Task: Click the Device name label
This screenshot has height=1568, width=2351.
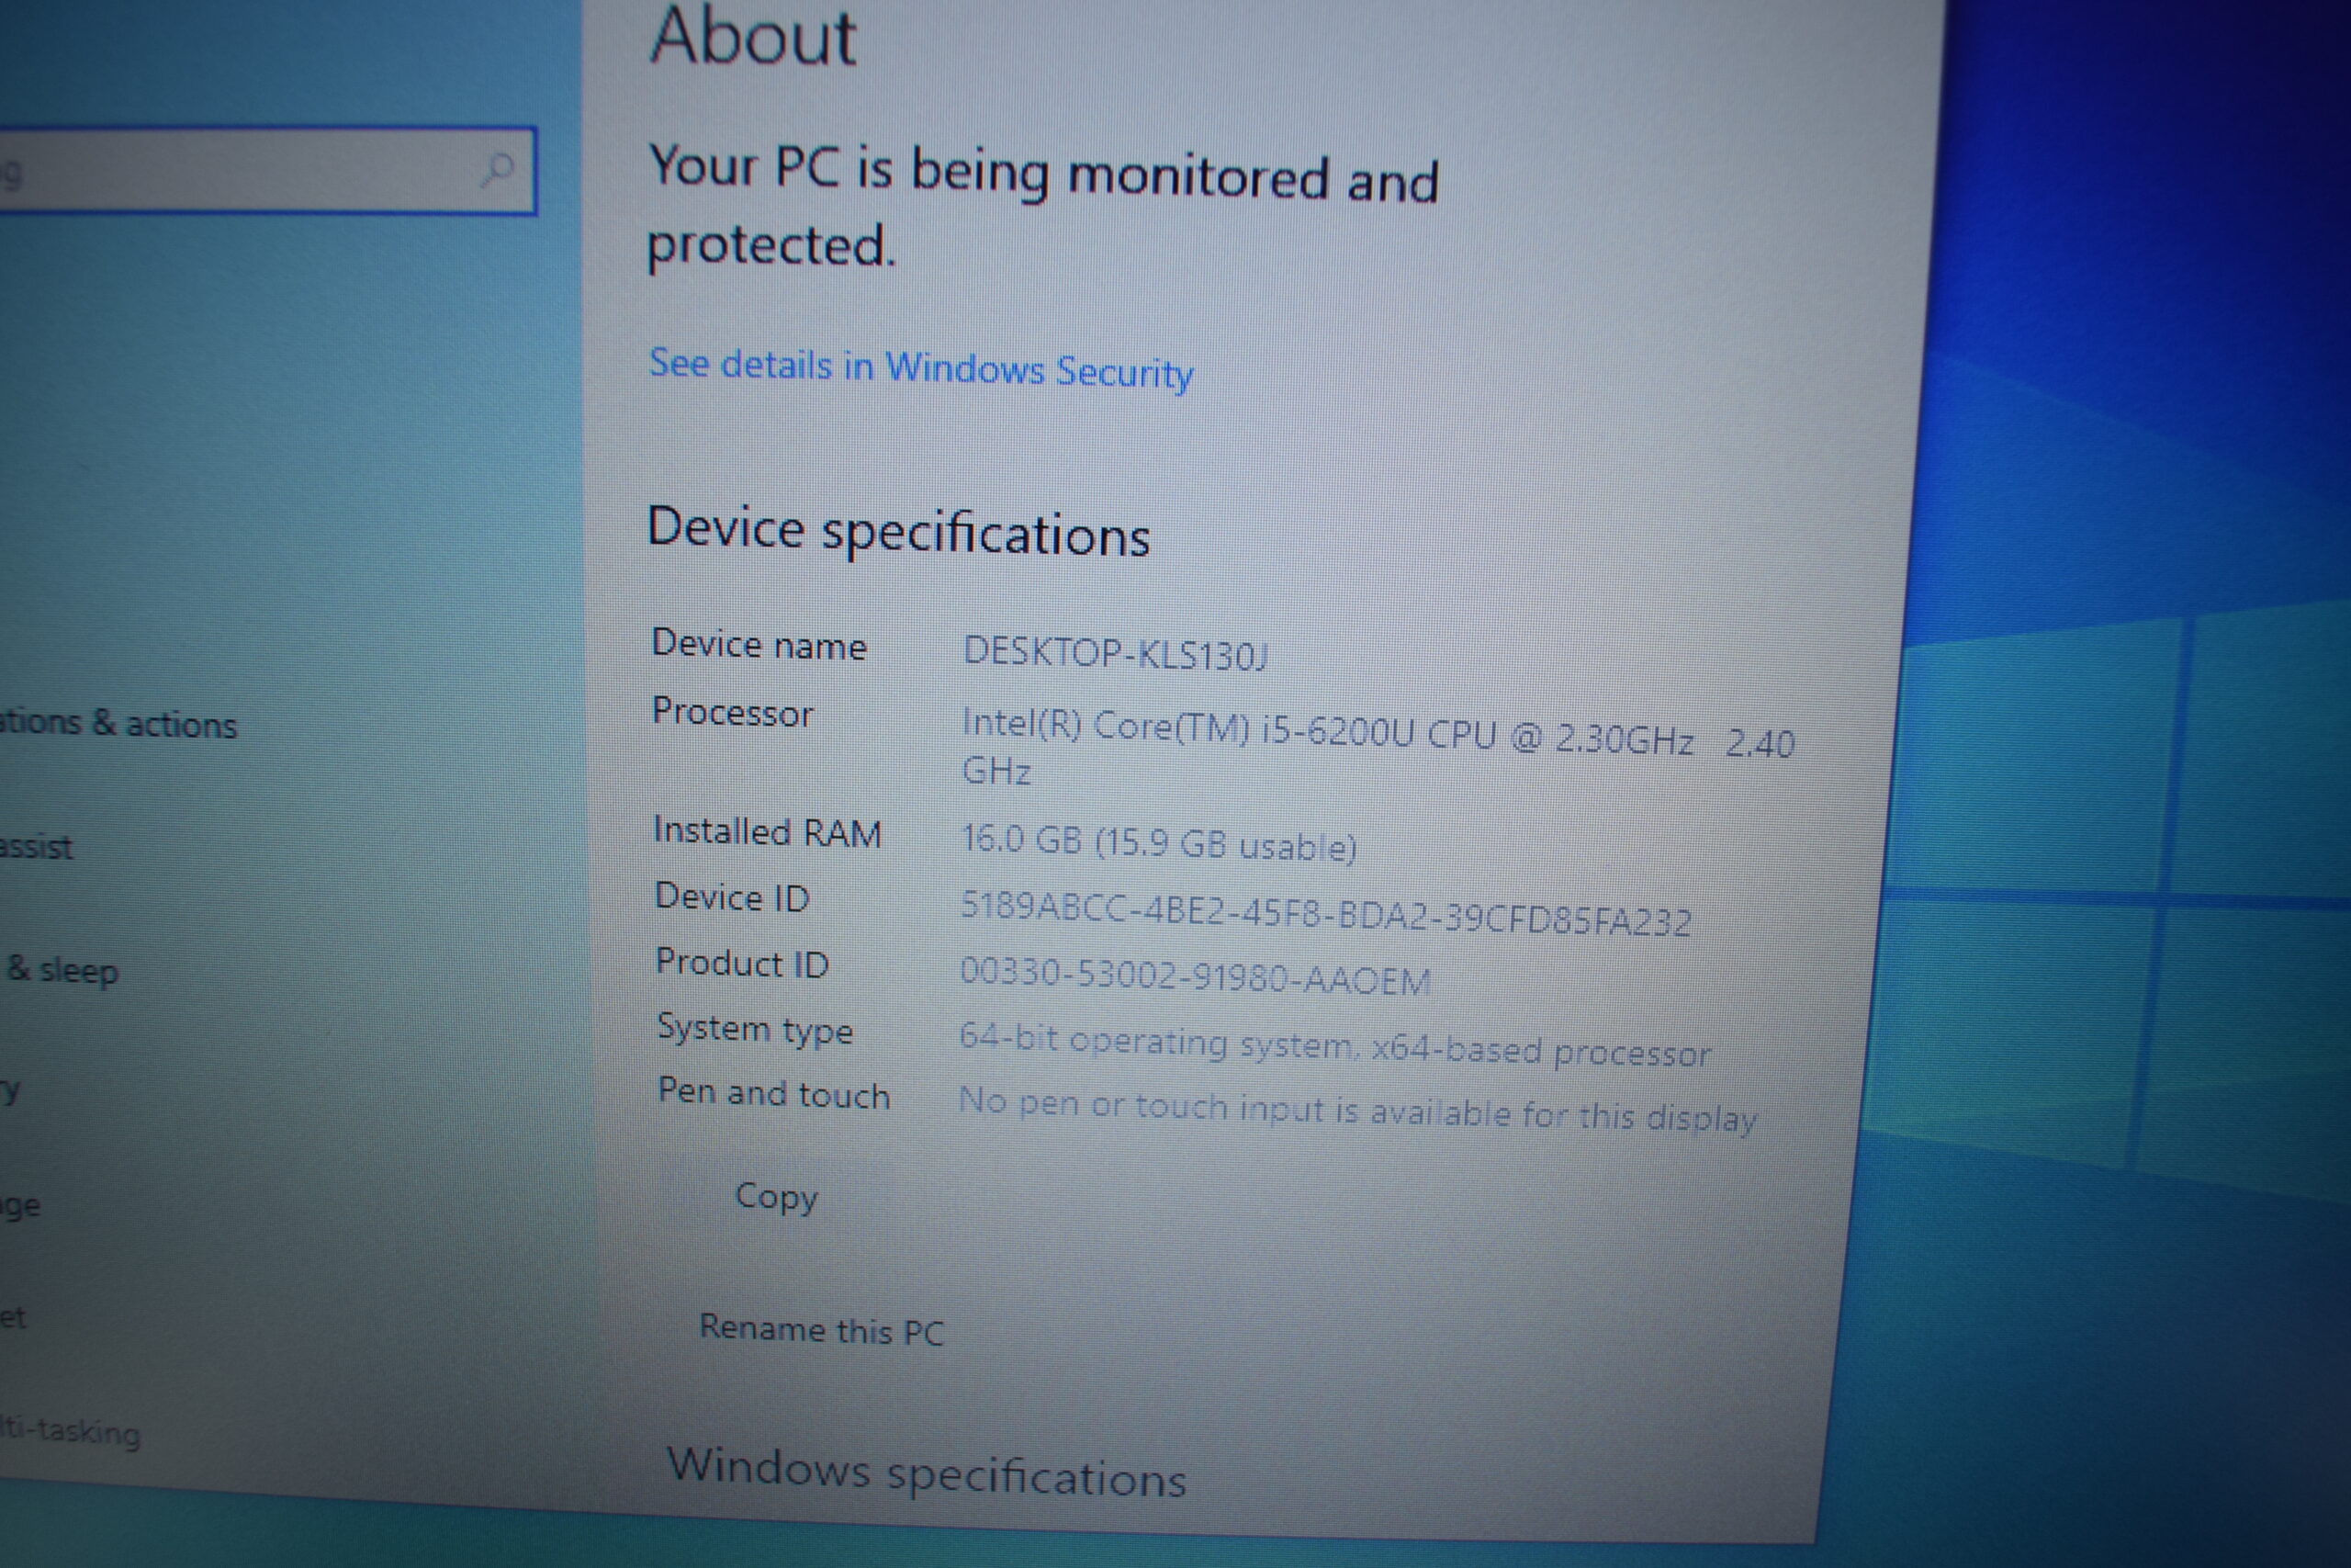Action: coord(759,645)
